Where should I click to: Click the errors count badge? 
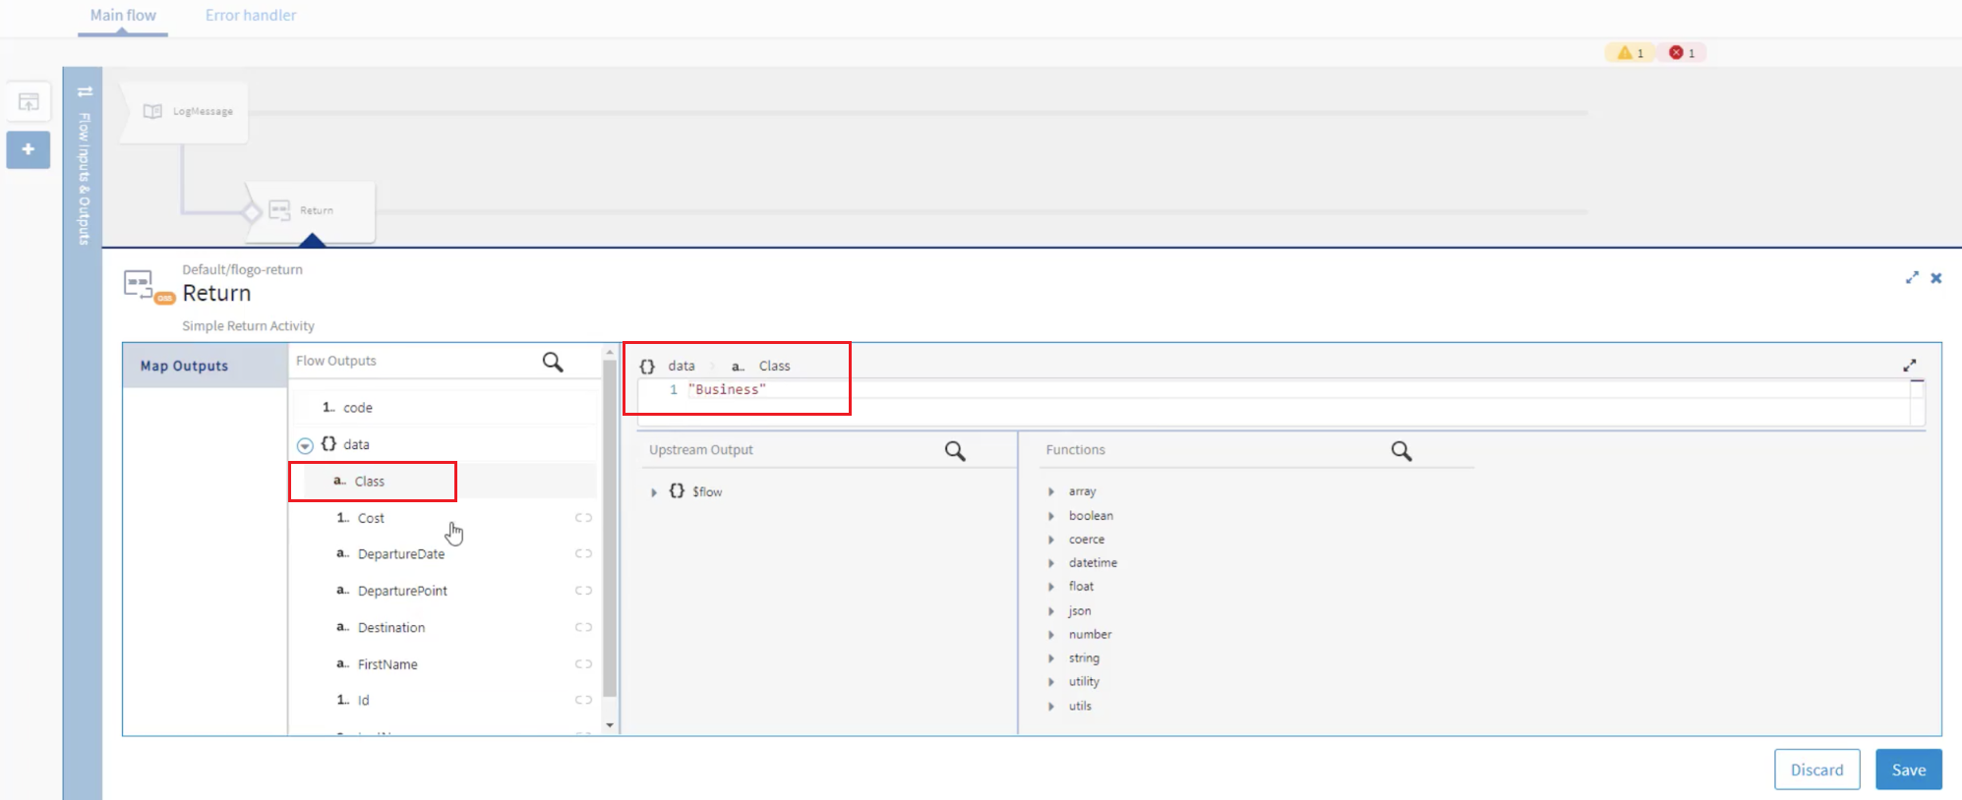click(x=1683, y=53)
